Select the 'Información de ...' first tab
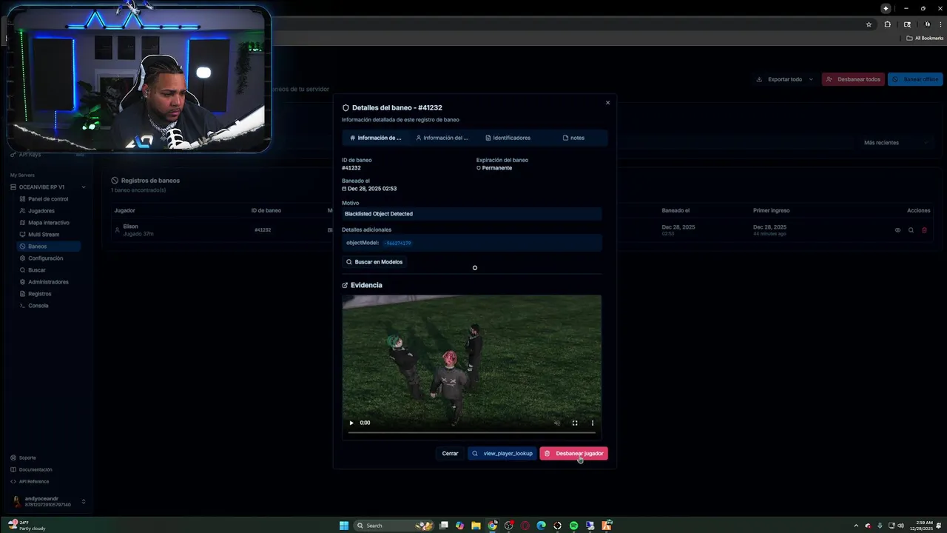The width and height of the screenshot is (947, 533). tap(376, 138)
